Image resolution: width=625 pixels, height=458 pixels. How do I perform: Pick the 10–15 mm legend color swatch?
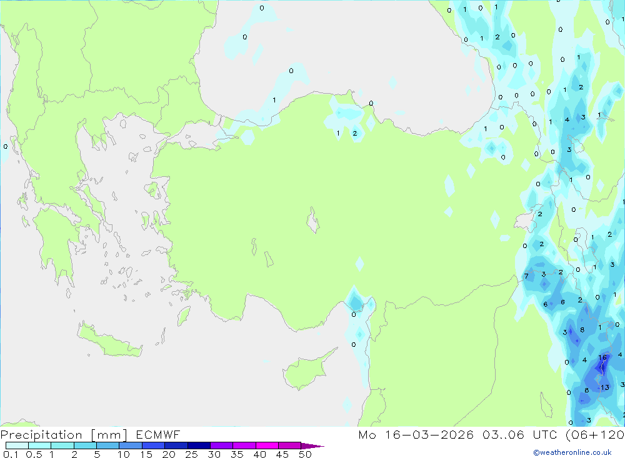[x=131, y=446]
